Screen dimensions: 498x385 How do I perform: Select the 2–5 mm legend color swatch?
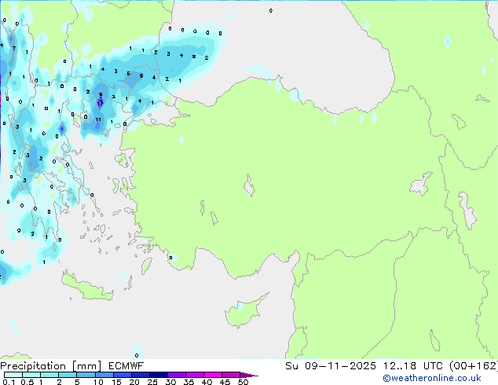click(68, 375)
